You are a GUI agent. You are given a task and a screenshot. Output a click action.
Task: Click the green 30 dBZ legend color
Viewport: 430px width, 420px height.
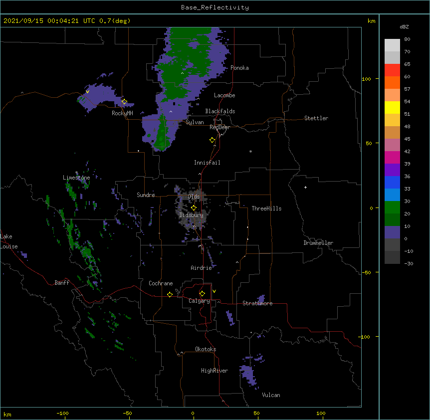392,208
